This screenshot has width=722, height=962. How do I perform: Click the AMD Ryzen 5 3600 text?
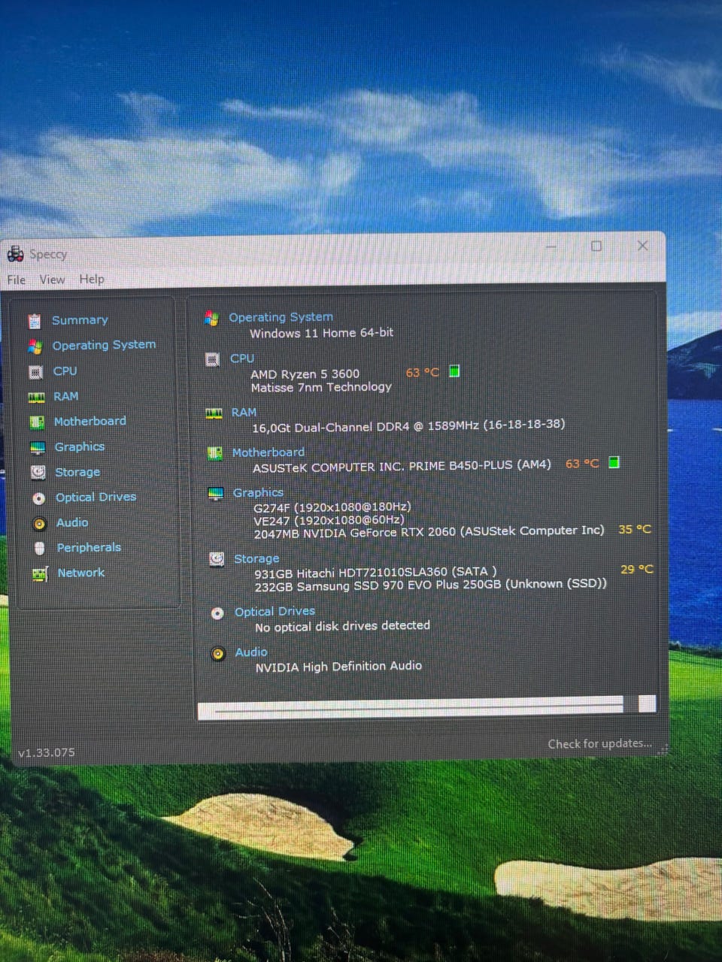pyautogui.click(x=305, y=374)
